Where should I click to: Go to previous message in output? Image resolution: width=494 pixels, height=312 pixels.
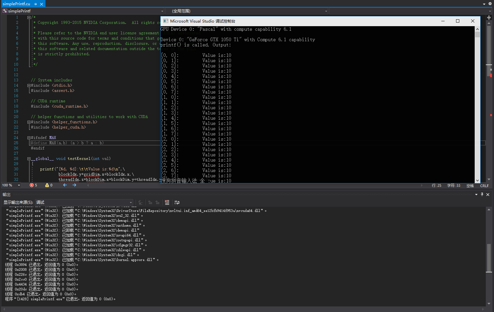(x=150, y=202)
